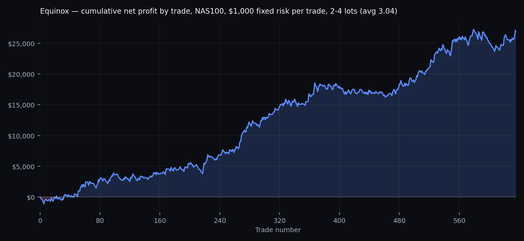524x241 pixels.
Task: Click the $15,000 y-axis label
Action: point(21,105)
